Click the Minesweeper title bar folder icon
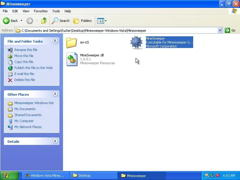The height and width of the screenshot is (180, 240). click(3, 3)
